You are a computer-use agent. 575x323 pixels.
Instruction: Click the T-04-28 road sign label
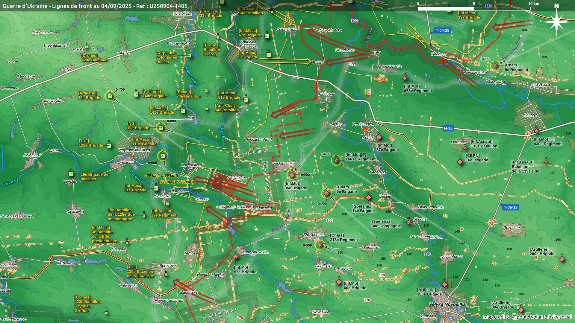point(442,31)
